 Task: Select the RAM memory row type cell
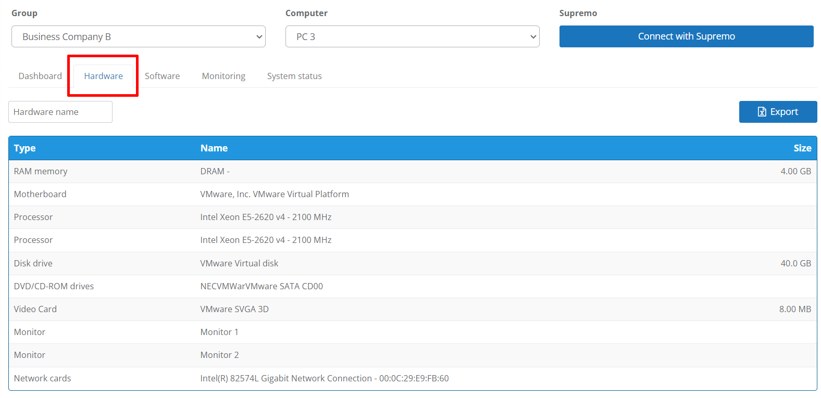41,171
